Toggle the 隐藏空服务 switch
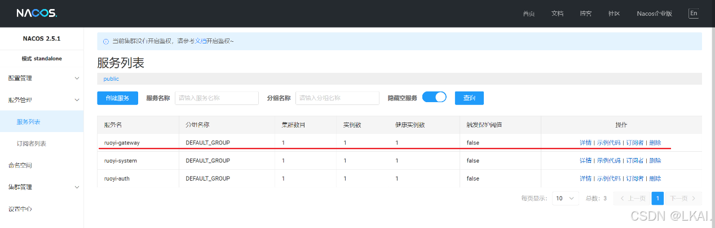The image size is (715, 228). (x=434, y=97)
